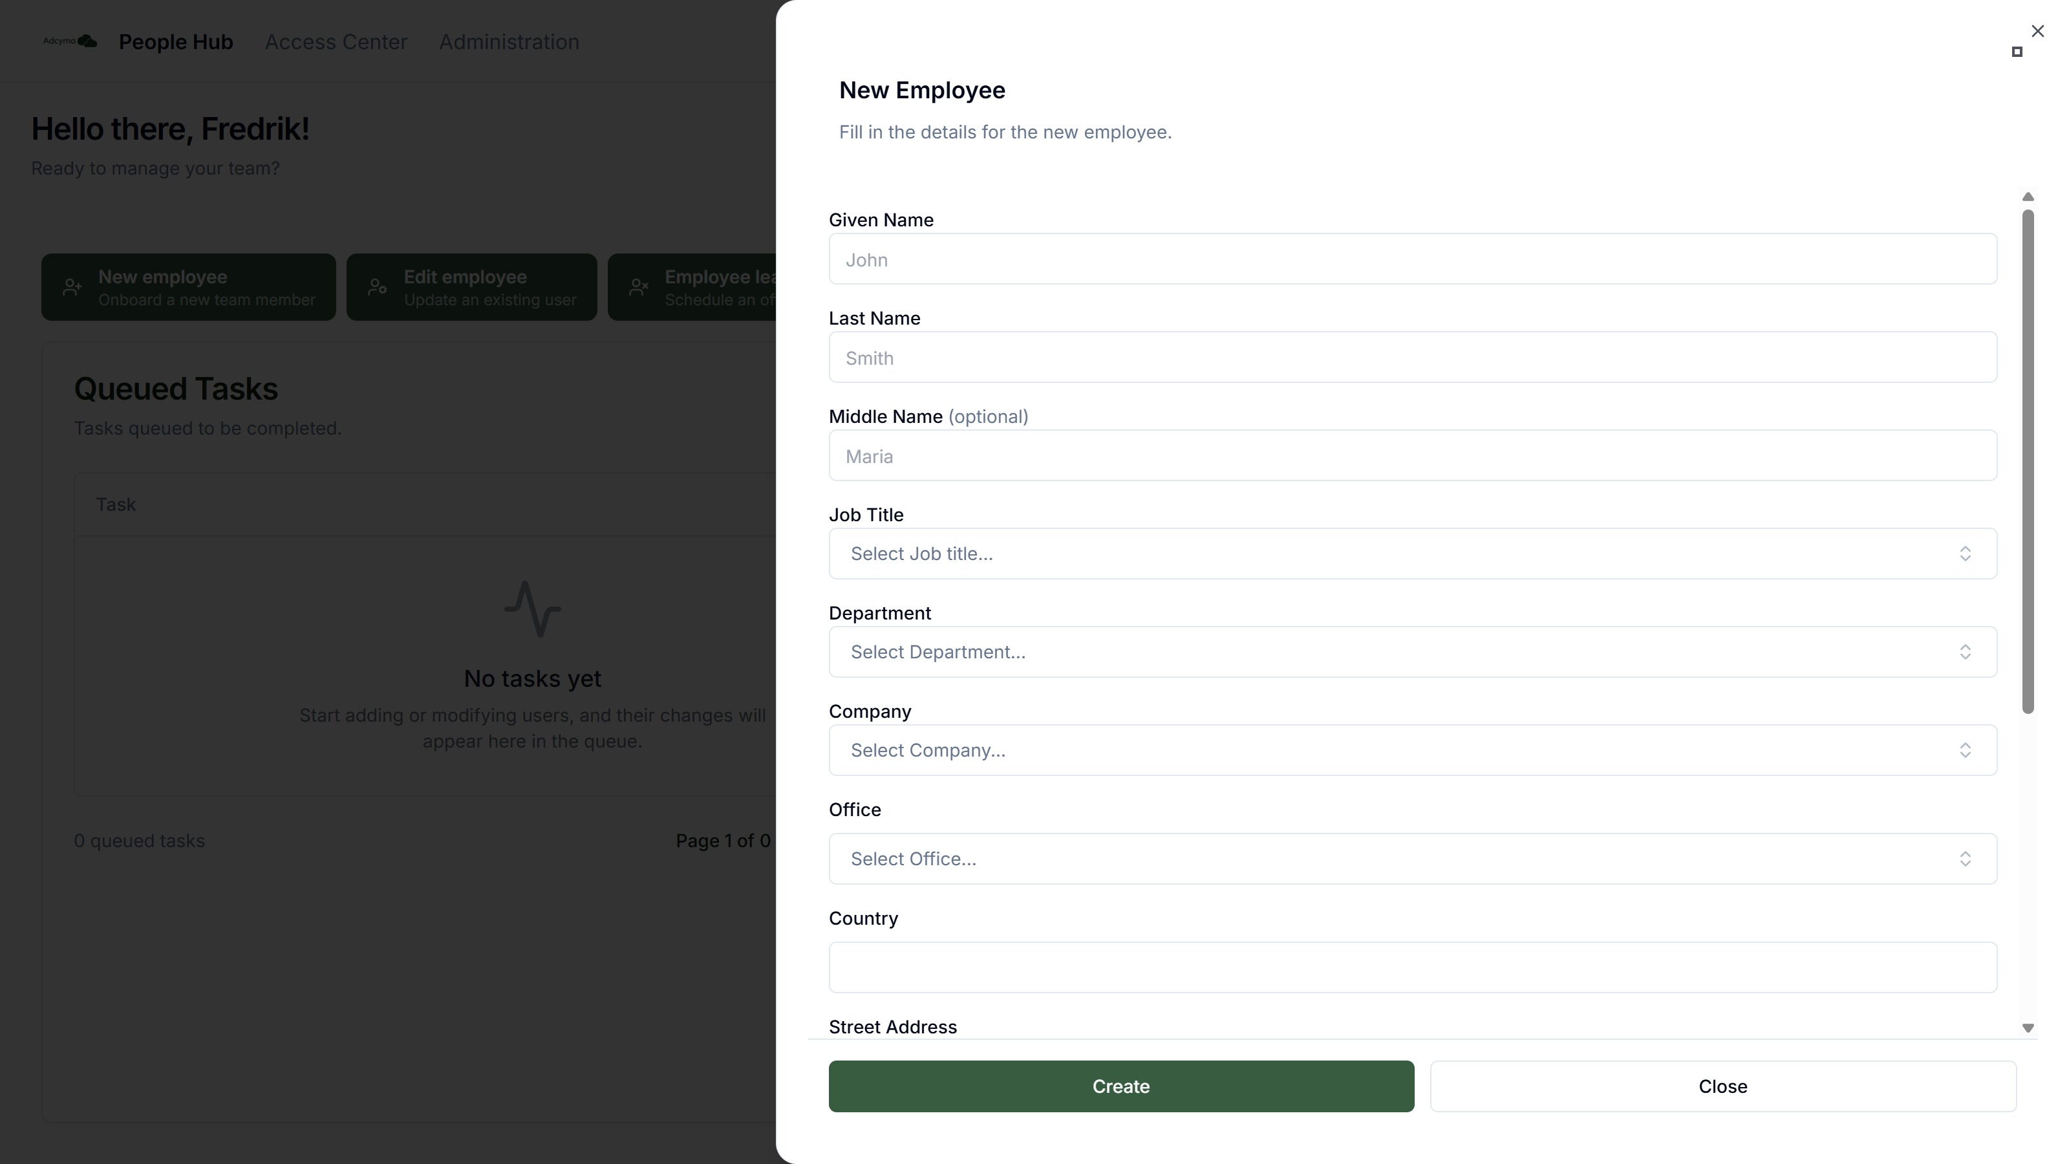Click the panel's vertical scrollbar thumb
The height and width of the screenshot is (1164, 2069).
[2028, 461]
